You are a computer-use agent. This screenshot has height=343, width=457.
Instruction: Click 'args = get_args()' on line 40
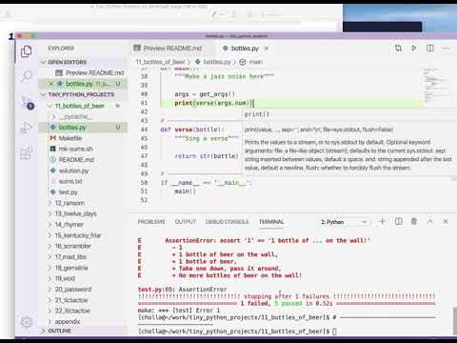tap(205, 94)
